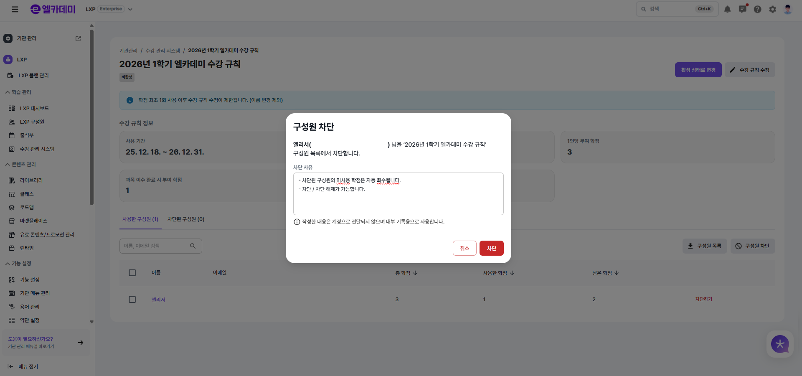Screen dimensions: 802x376
Task: Open the 출석부 attendance page
Action: click(25, 135)
